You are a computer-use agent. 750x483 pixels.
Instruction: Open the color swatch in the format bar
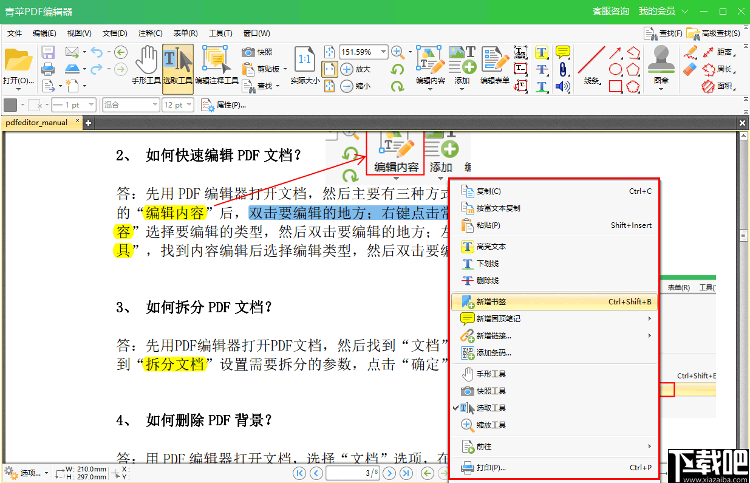(x=11, y=104)
